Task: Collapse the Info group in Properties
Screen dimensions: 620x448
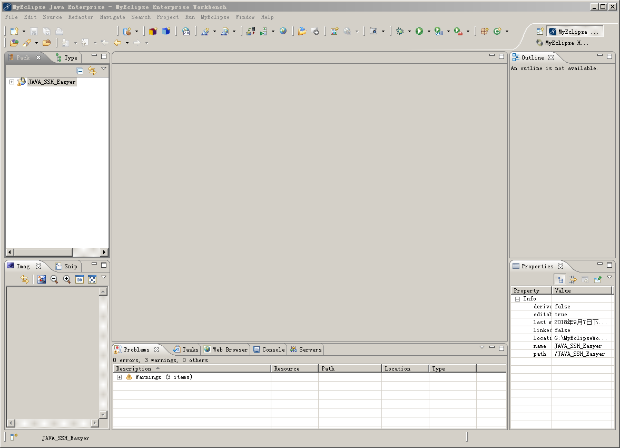Action: [517, 299]
